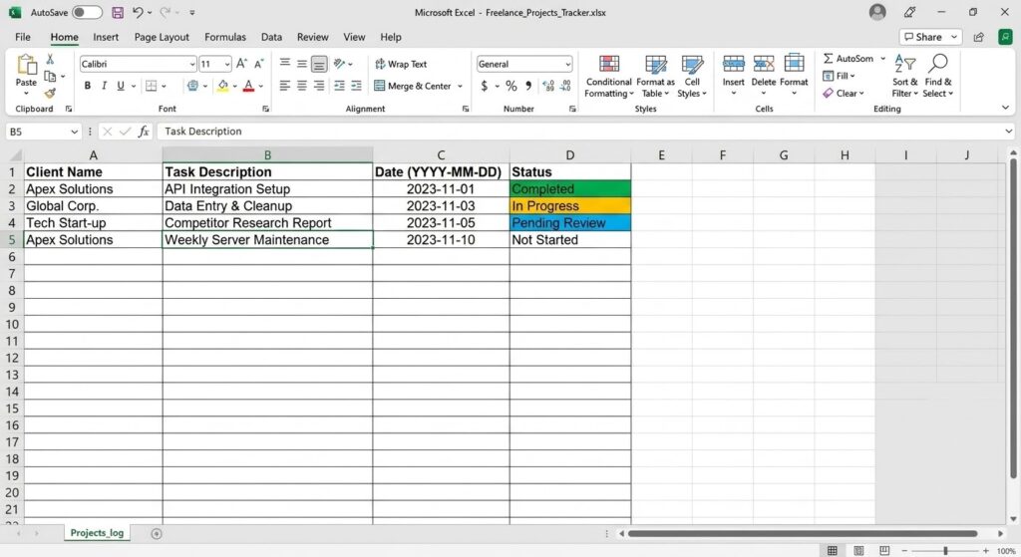Adjust the zoom level slider
The width and height of the screenshot is (1021, 557).
click(x=945, y=550)
